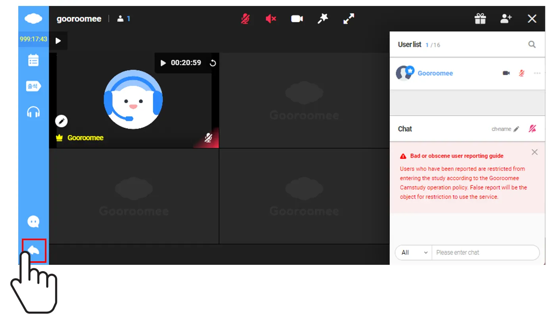
Task: Click the return arrow icon in sidebar
Action: tap(34, 251)
